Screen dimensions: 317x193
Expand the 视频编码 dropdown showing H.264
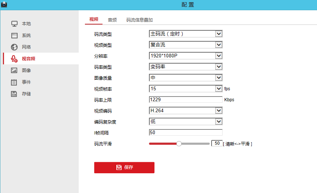click(186, 111)
